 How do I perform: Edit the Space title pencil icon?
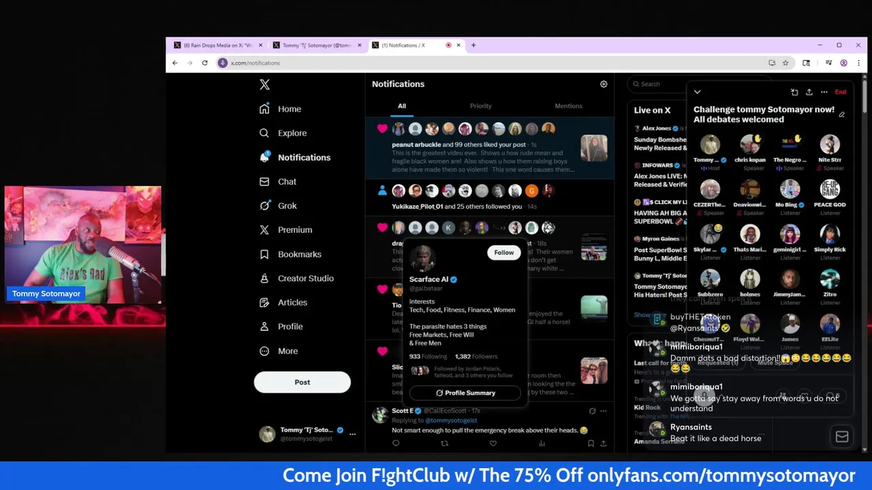tap(842, 115)
